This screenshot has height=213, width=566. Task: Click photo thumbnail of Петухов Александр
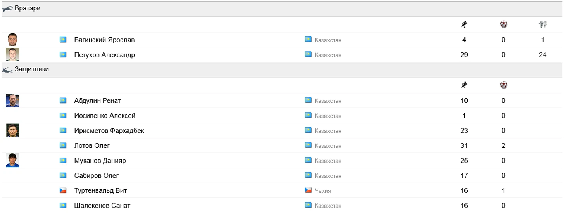point(12,55)
